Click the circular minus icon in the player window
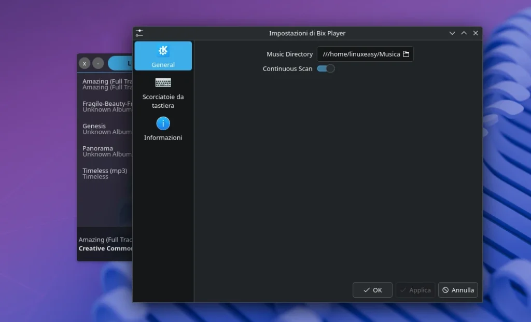This screenshot has height=322, width=531. point(97,63)
